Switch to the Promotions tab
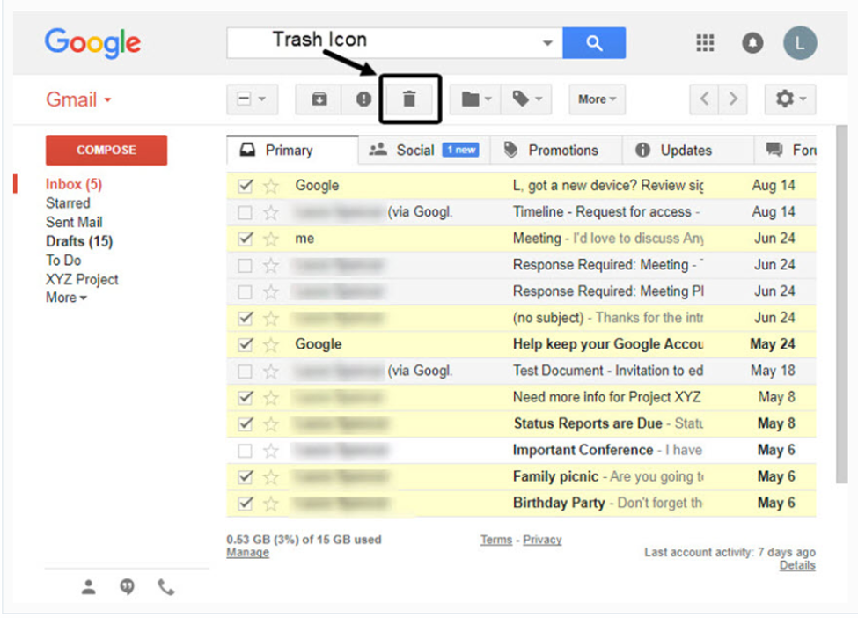Screen dimensions: 858x618 pyautogui.click(x=556, y=150)
